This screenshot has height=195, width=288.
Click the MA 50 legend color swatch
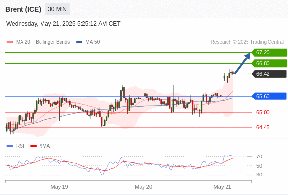tap(79, 42)
